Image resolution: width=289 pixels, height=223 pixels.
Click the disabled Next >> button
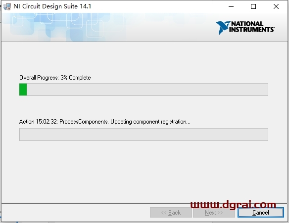point(214,213)
